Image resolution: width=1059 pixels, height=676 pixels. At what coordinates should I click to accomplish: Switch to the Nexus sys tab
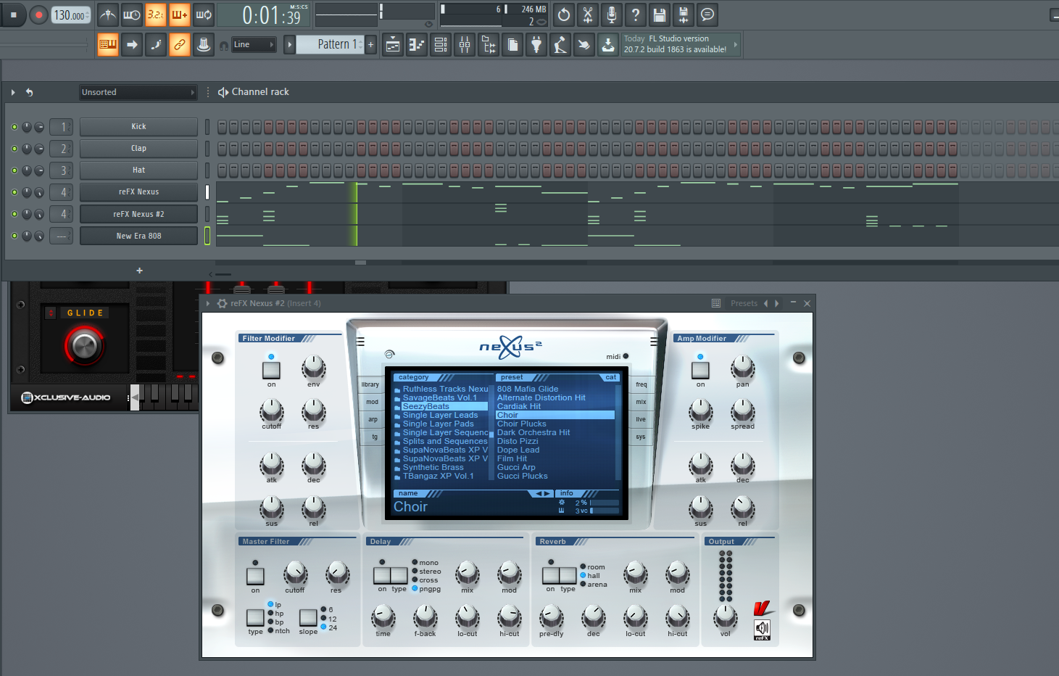tap(640, 437)
